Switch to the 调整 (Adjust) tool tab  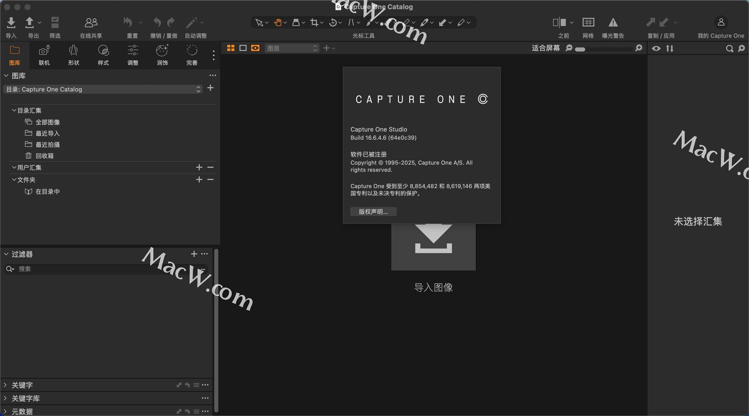click(133, 55)
